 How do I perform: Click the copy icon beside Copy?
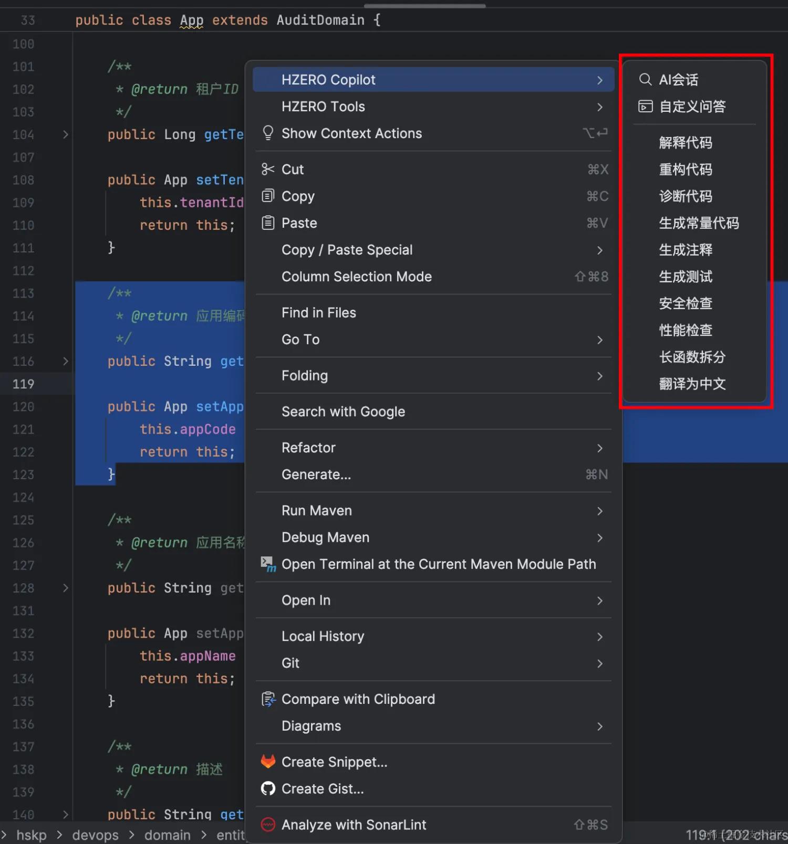pyautogui.click(x=268, y=196)
